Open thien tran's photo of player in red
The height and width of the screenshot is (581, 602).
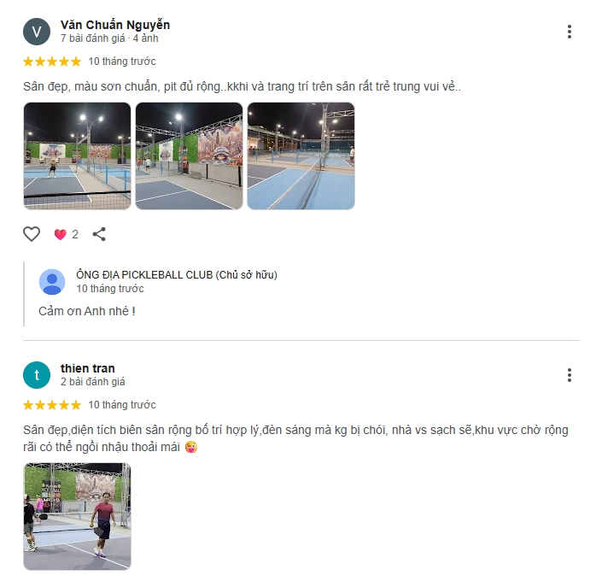(77, 516)
